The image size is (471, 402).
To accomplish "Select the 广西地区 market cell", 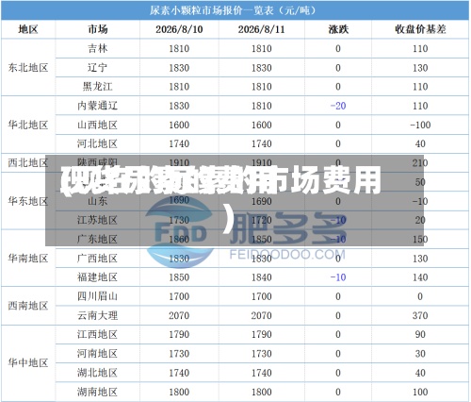I will tap(98, 259).
